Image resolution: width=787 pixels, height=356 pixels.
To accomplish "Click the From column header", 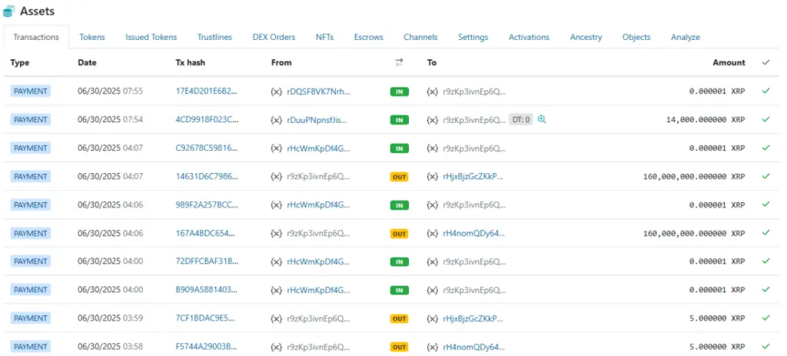I will click(x=281, y=63).
